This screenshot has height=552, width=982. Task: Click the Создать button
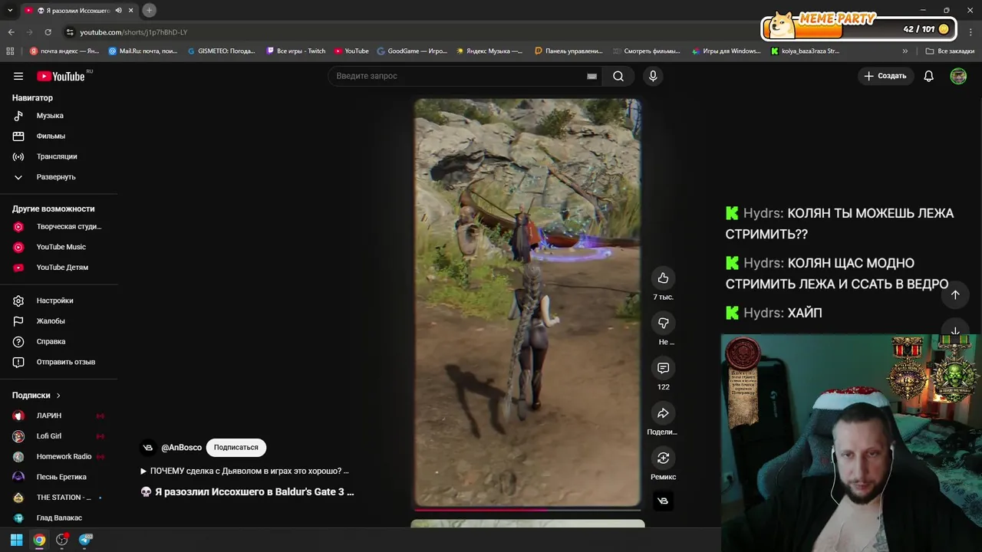click(x=885, y=76)
